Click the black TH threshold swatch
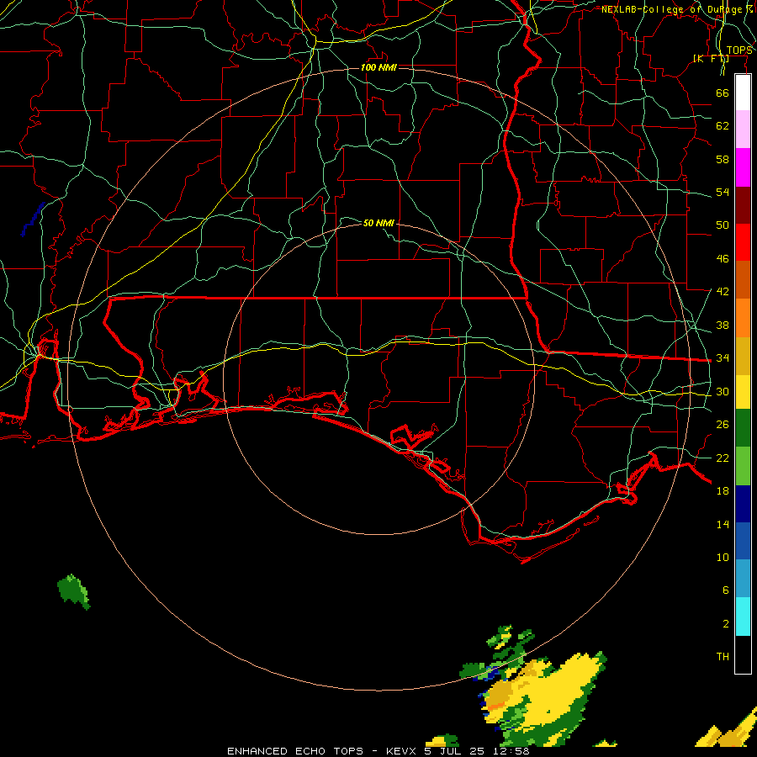757x757 pixels. 743,654
